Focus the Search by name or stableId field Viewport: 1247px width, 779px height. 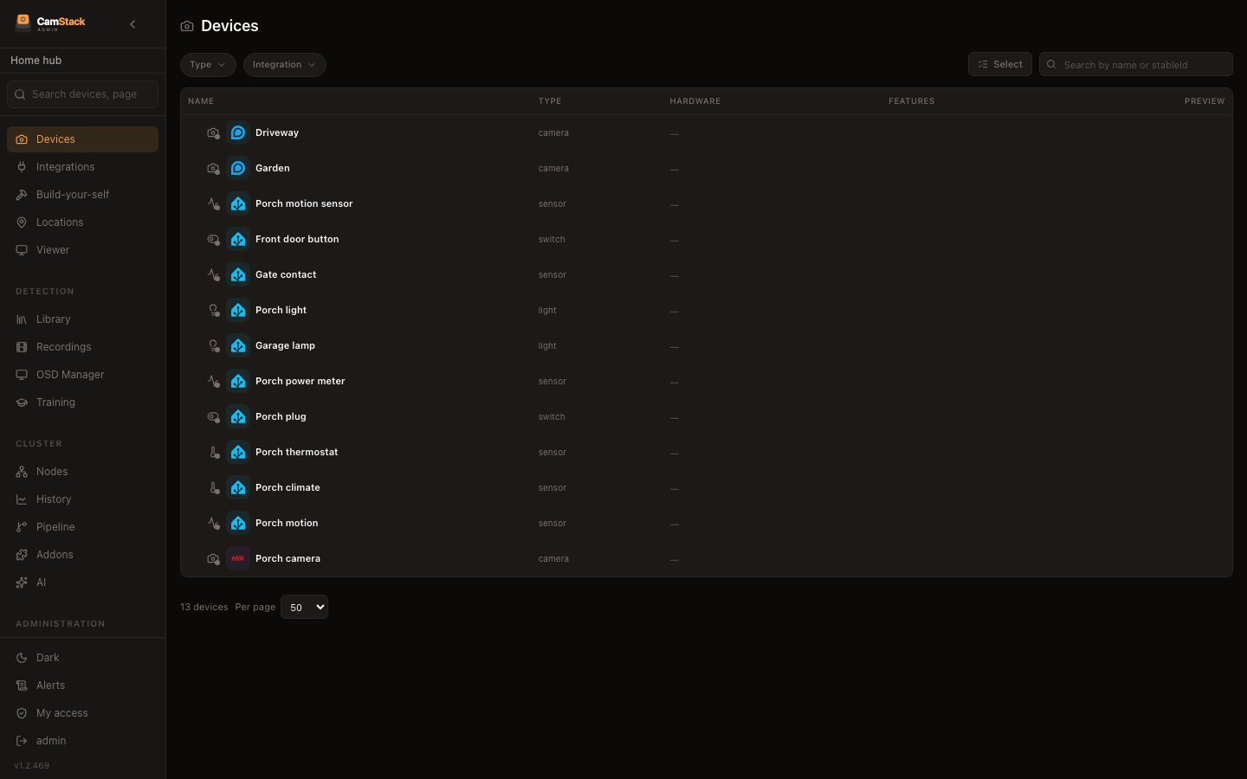pyautogui.click(x=1135, y=64)
